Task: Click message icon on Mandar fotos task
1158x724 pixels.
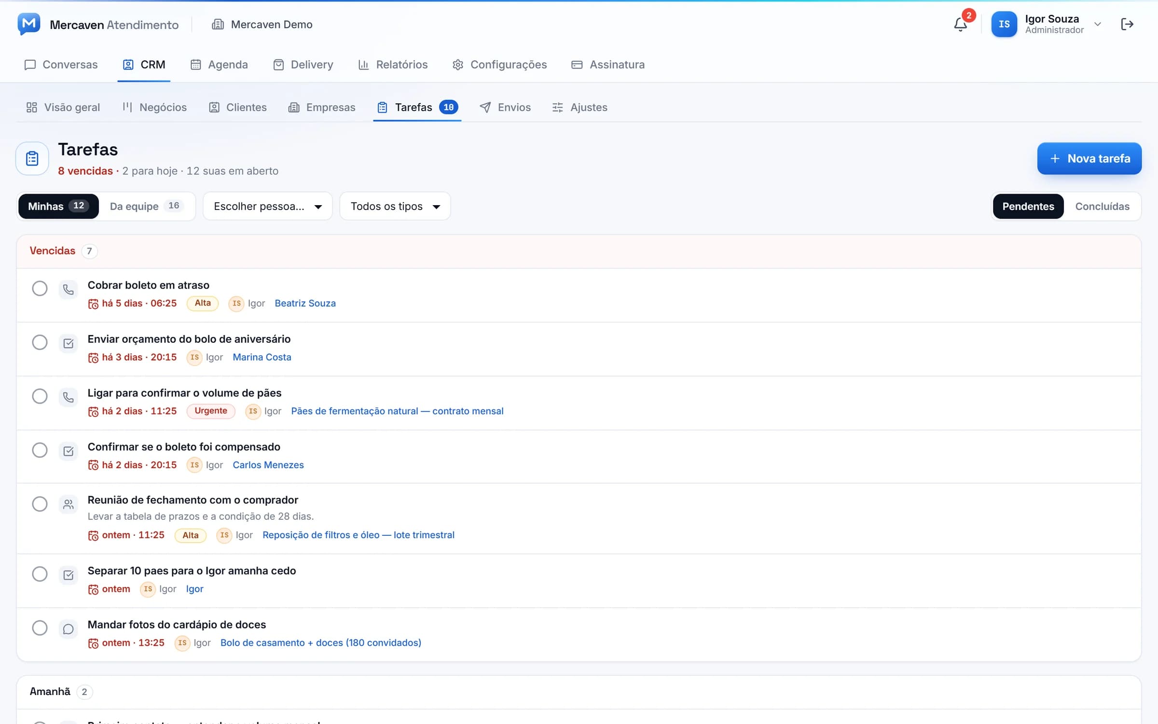Action: [x=68, y=629]
